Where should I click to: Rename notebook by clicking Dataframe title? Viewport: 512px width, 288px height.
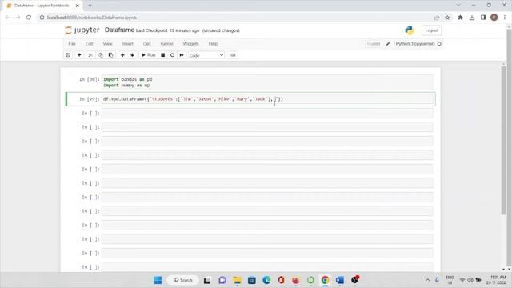pyautogui.click(x=119, y=30)
